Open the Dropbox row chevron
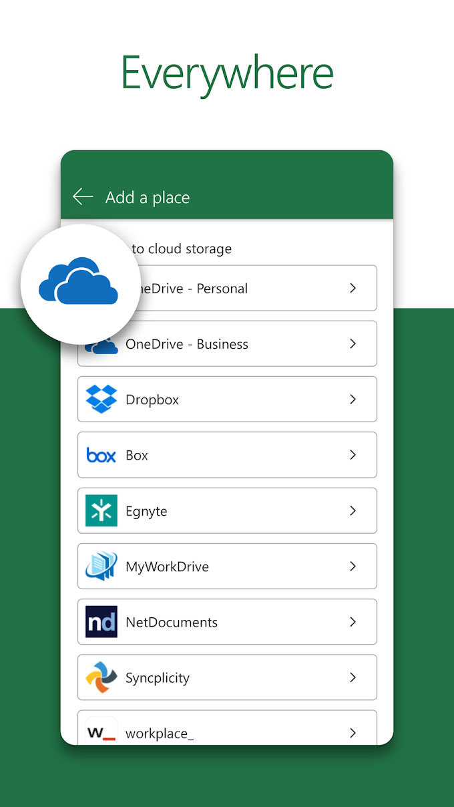The image size is (454, 807). (x=353, y=399)
